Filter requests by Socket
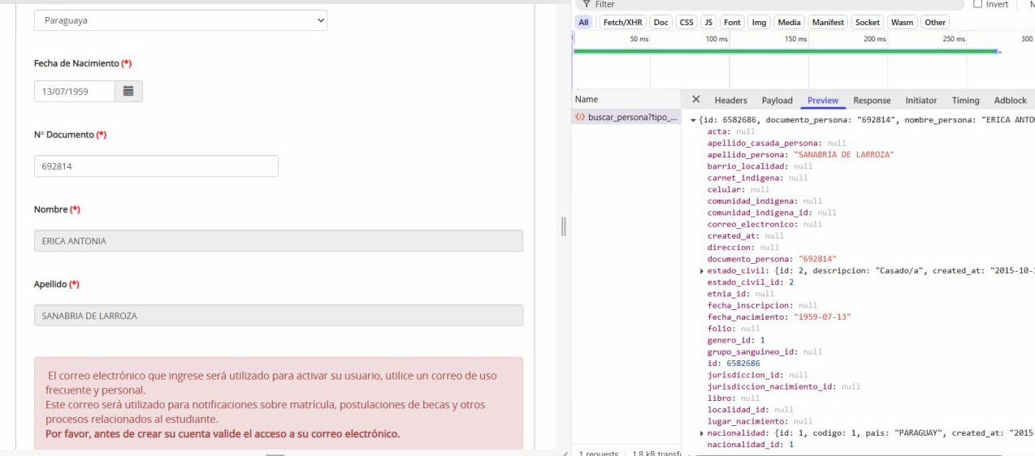 coord(867,23)
